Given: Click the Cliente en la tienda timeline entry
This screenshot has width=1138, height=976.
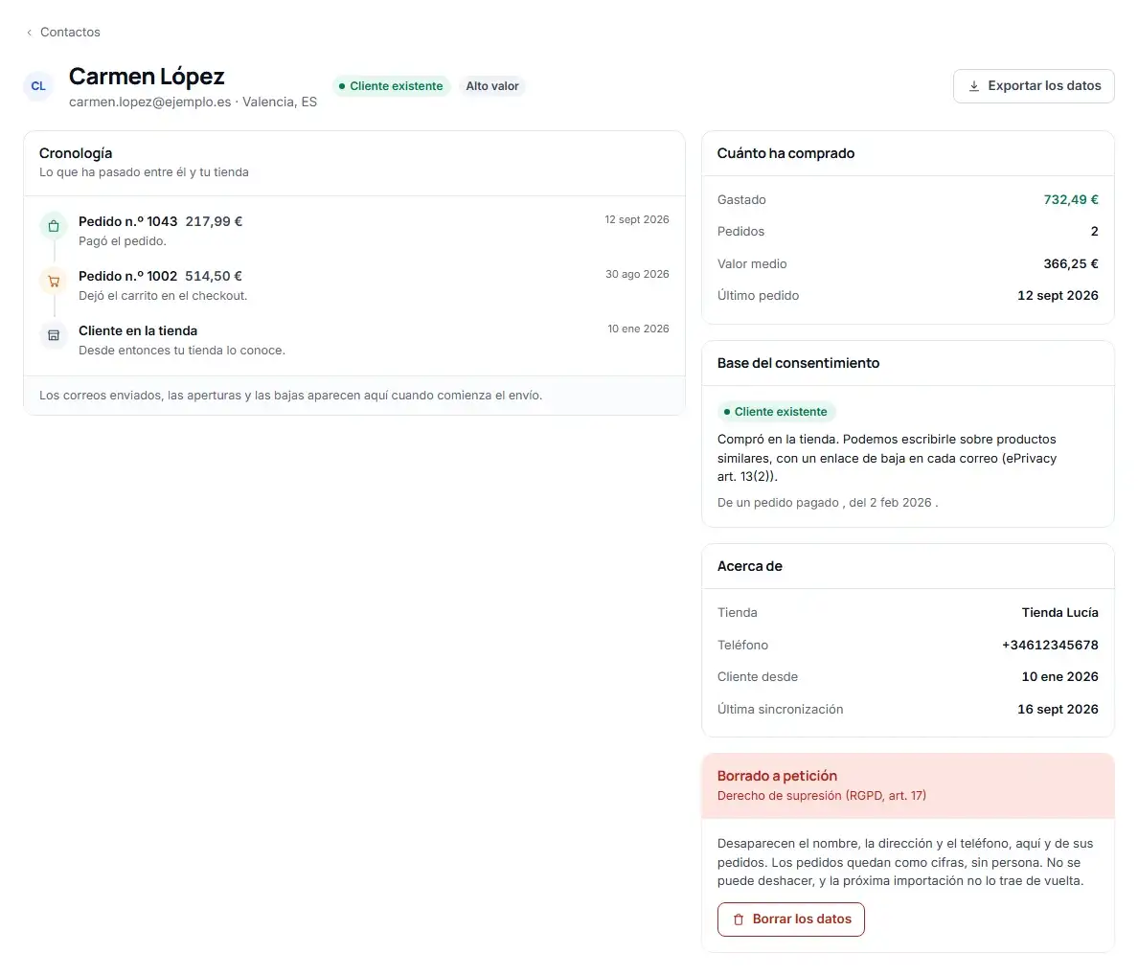Looking at the screenshot, I should click(x=138, y=330).
